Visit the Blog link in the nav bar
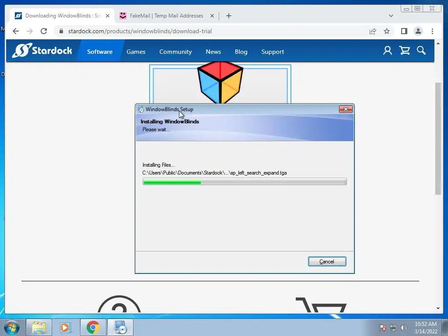Viewport: 448px width, 336px height. click(241, 52)
